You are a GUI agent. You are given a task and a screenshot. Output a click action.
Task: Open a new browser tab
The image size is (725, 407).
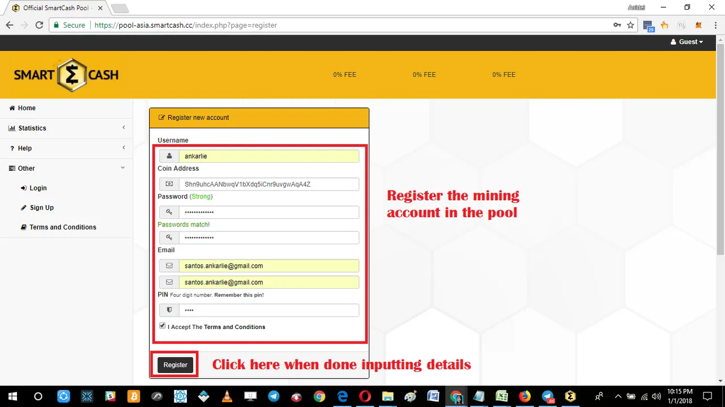(x=120, y=8)
